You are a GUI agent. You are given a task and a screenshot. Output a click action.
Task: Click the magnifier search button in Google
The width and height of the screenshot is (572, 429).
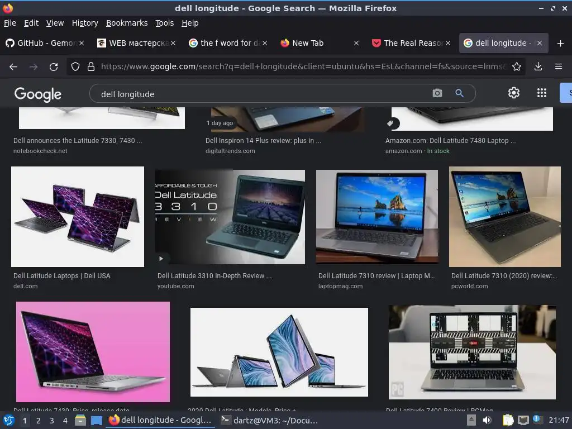click(459, 93)
